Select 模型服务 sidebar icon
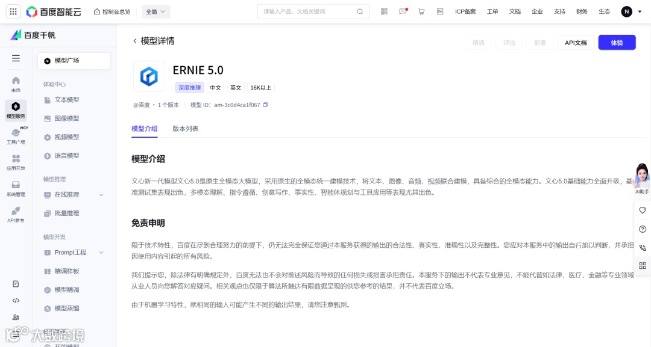This screenshot has height=347, width=651. tap(16, 110)
